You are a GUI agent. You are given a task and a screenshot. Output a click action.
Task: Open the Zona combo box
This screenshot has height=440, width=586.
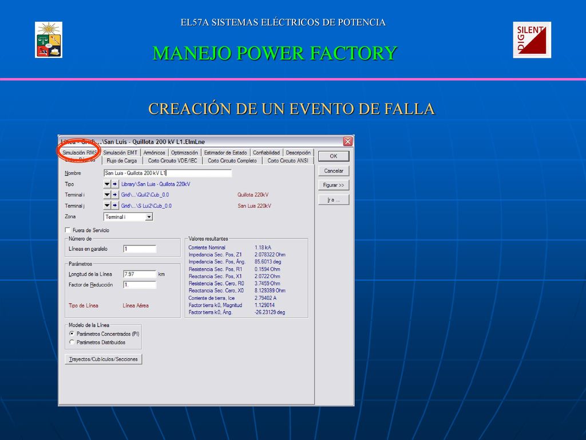128,217
